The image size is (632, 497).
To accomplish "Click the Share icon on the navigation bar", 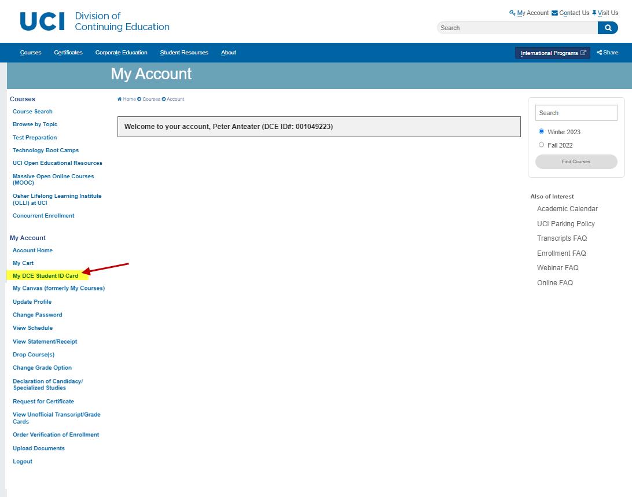I will point(599,52).
